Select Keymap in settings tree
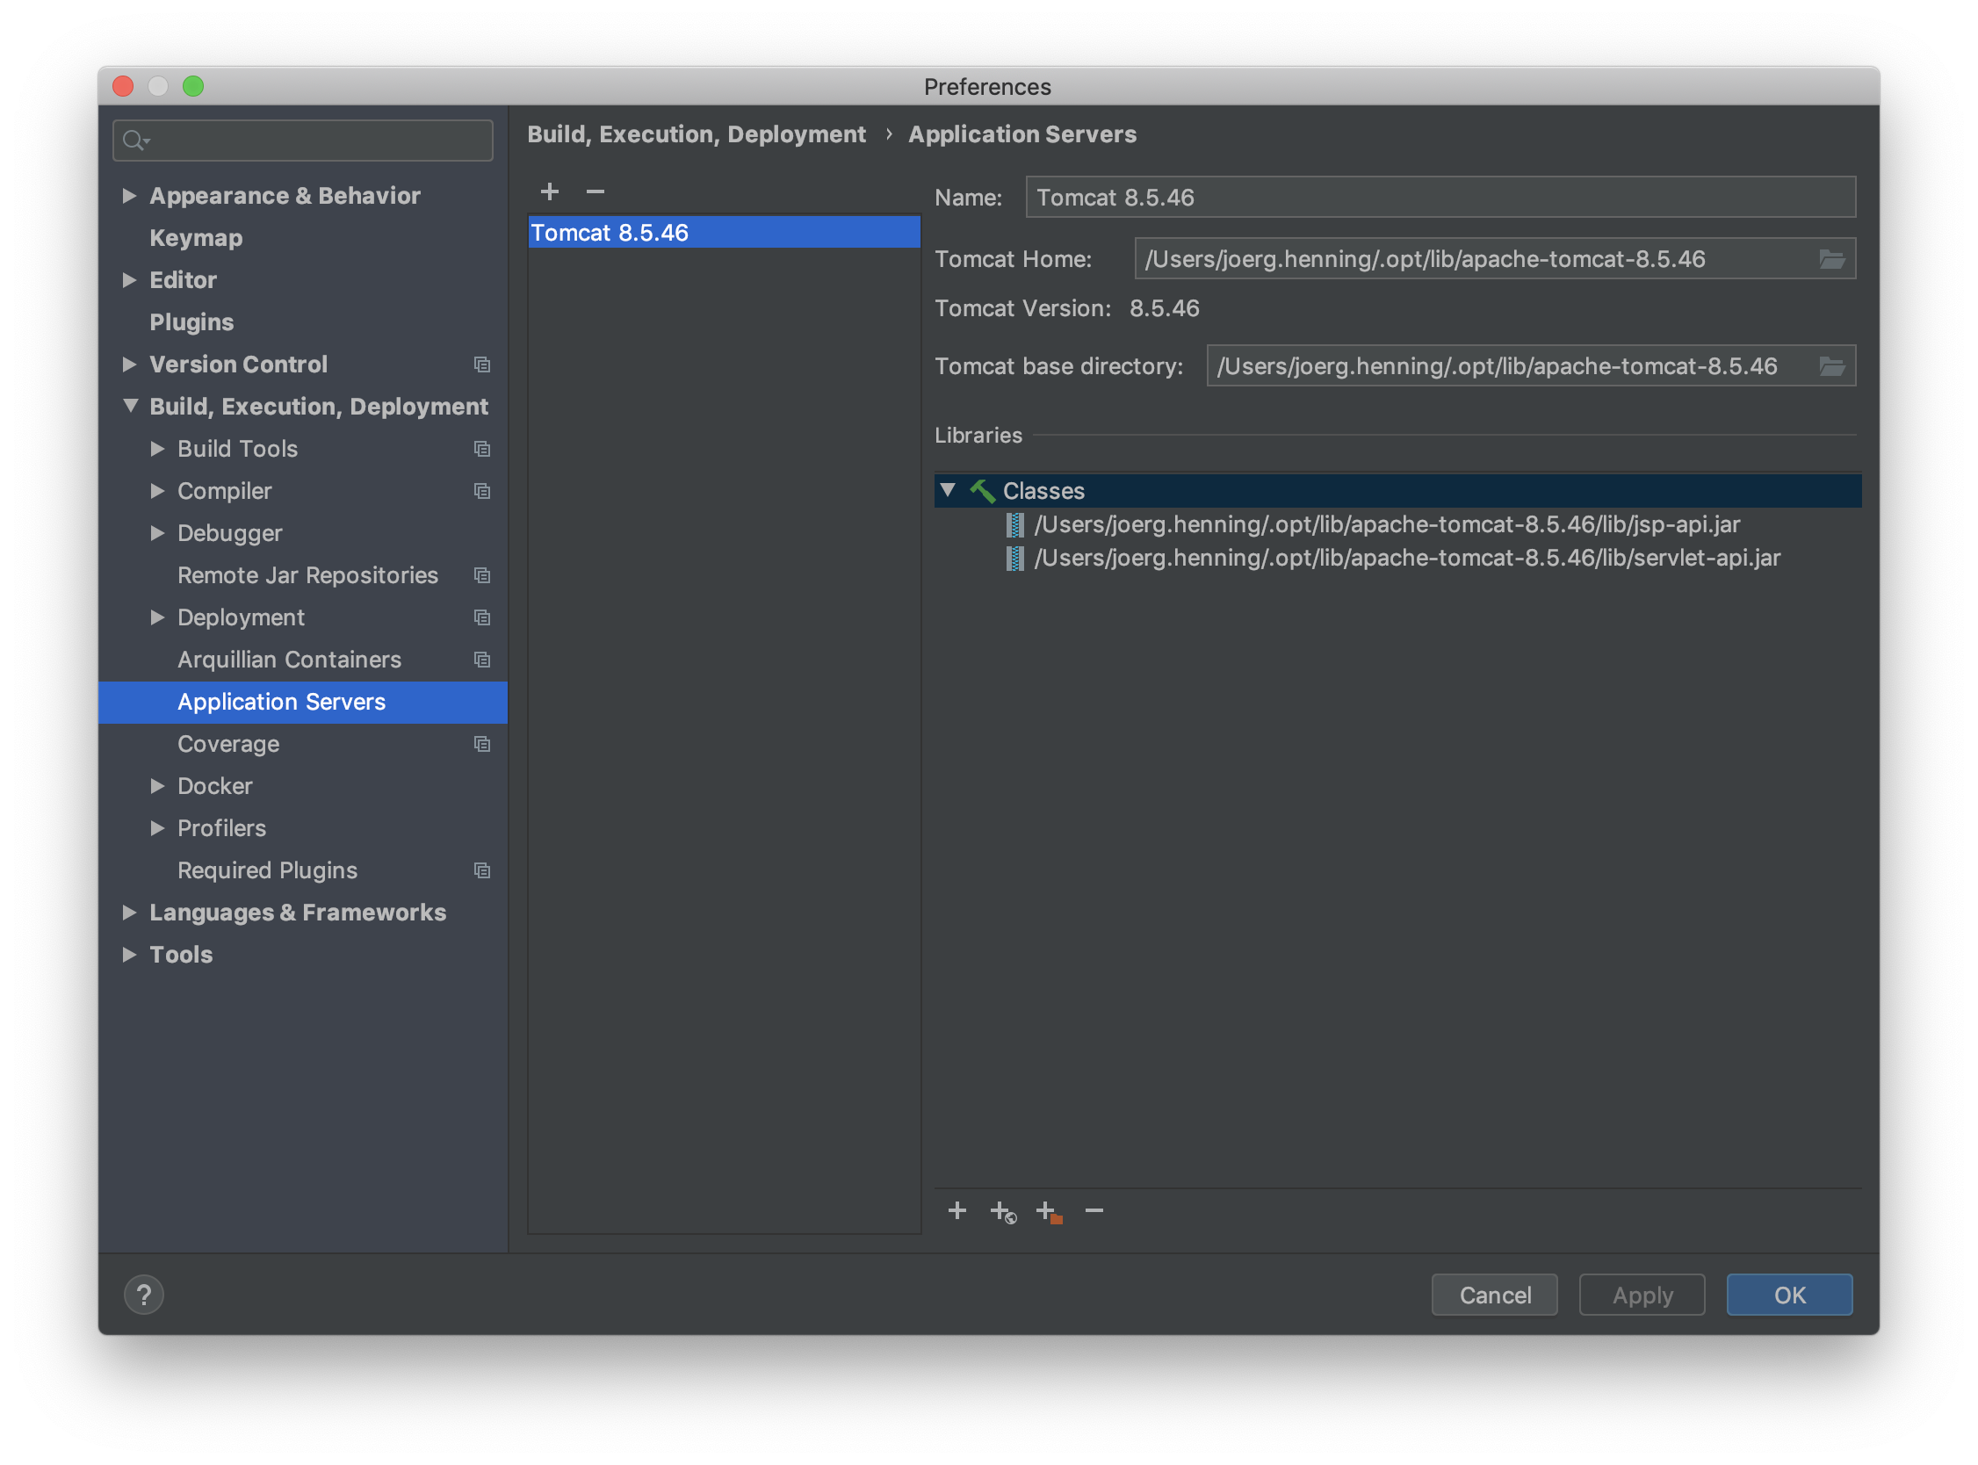 pyautogui.click(x=196, y=238)
